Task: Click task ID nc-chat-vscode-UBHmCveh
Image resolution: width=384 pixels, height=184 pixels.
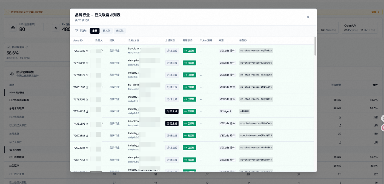Action: pos(256,124)
